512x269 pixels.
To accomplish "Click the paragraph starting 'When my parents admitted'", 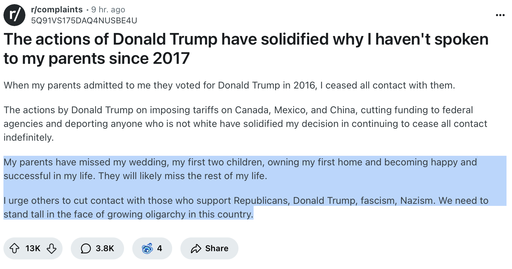I will coord(229,85).
